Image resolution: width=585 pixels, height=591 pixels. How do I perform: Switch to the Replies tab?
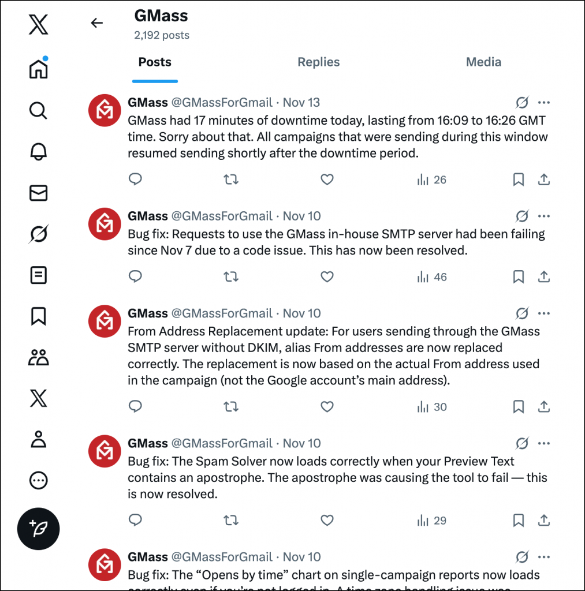319,62
